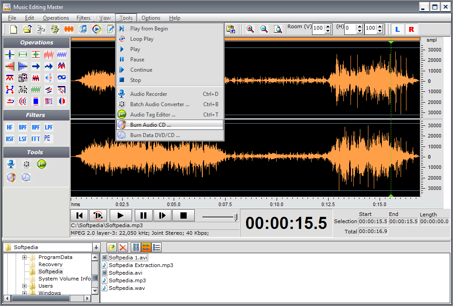The height and width of the screenshot is (306, 453).
Task: Select the Fade Out blue wedge operation
Action: [23, 66]
